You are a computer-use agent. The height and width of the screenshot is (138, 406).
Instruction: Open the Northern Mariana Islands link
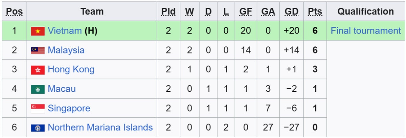click(100, 128)
